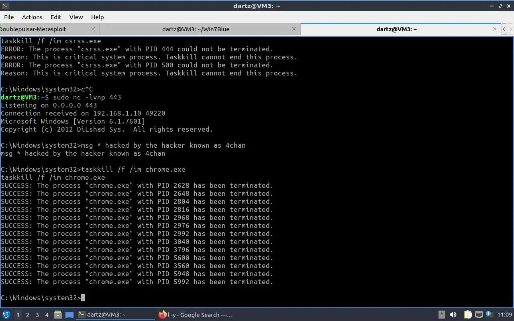The height and width of the screenshot is (321, 514).
Task: Click 'Listening on 0.0.0.0 443' line
Action: coord(49,105)
